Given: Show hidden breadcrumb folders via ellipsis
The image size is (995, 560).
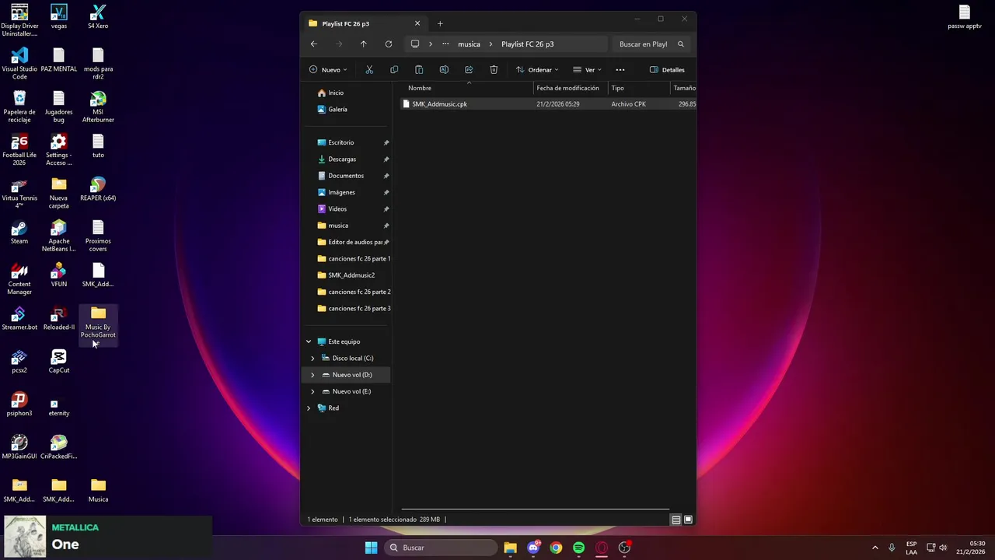Looking at the screenshot, I should pos(445,44).
